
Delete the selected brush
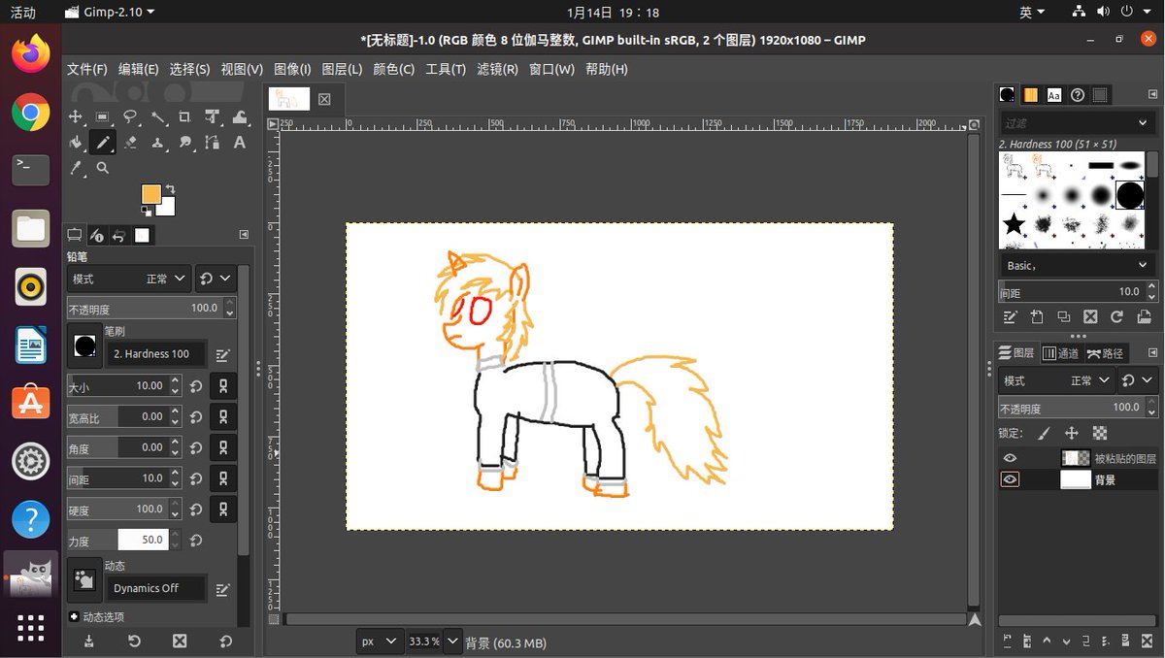click(x=1090, y=316)
